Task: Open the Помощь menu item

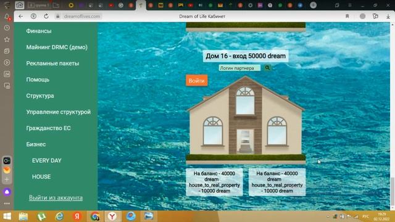Action: pyautogui.click(x=38, y=80)
